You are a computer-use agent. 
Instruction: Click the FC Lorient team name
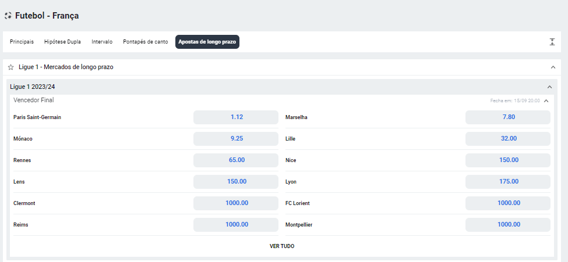[x=298, y=203]
